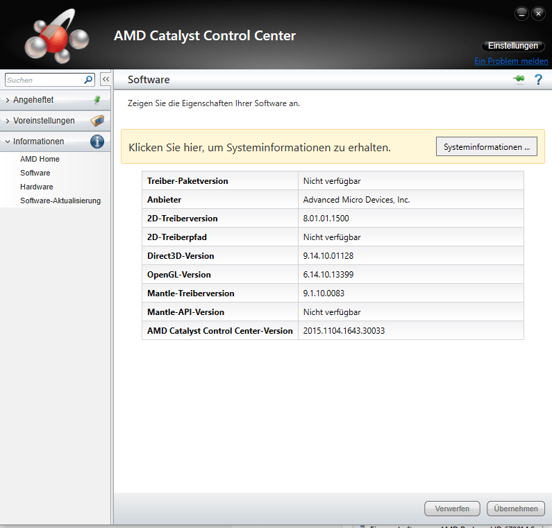Open help with the question mark icon
The image size is (552, 528).
[538, 80]
